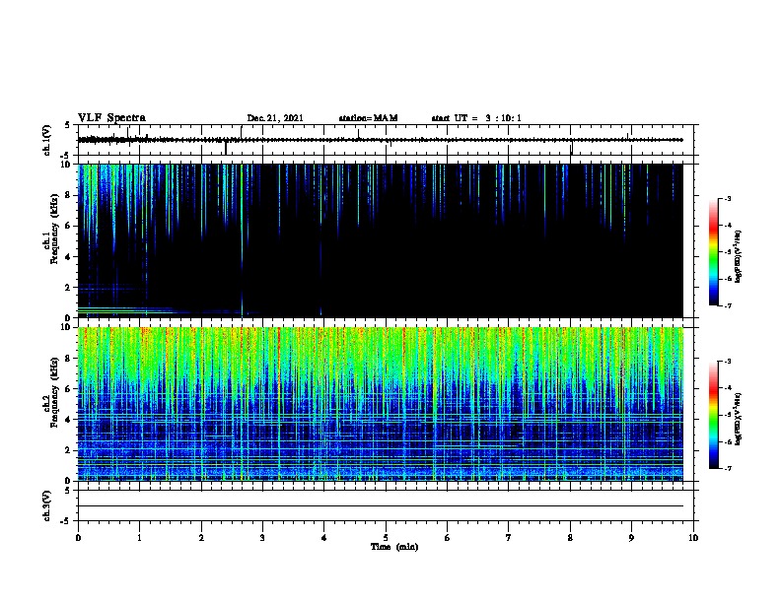The image size is (781, 603).
Task: Click the "-5" tick on ch.3(V) axis
Action: (x=66, y=521)
